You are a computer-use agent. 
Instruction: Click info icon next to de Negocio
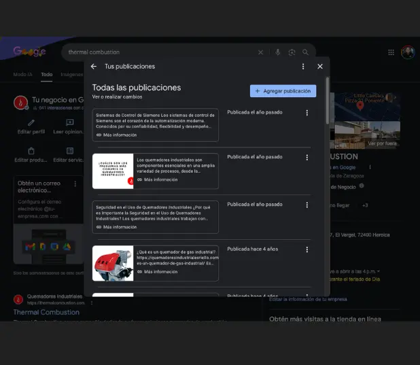pos(362,186)
